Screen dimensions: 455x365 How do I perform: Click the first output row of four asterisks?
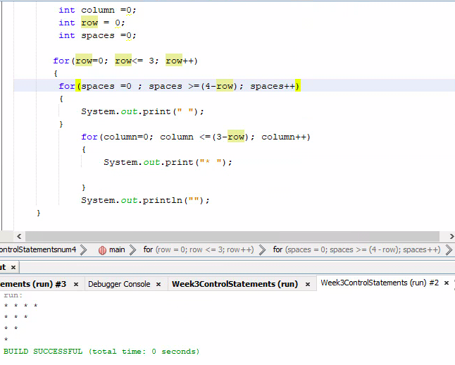coord(20,306)
